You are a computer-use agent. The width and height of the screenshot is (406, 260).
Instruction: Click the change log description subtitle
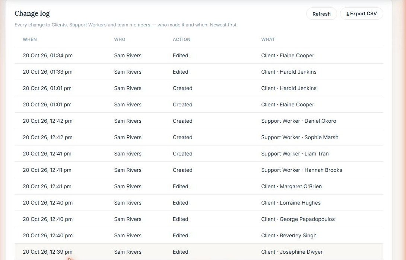click(x=126, y=25)
